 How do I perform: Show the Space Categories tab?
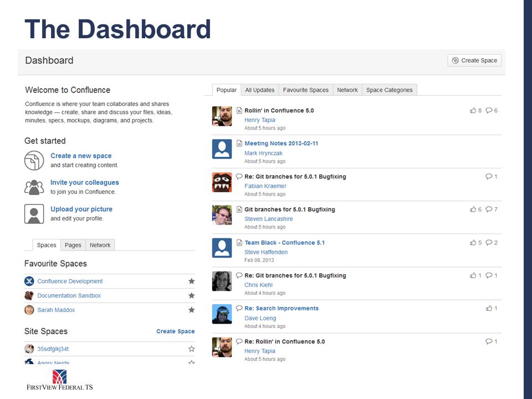tap(389, 90)
